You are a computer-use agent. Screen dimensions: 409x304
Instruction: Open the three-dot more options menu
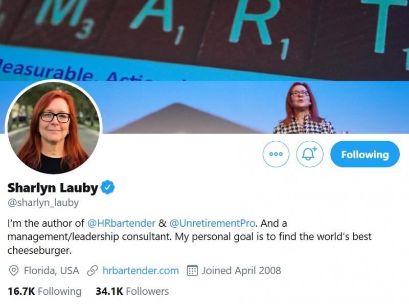[276, 154]
